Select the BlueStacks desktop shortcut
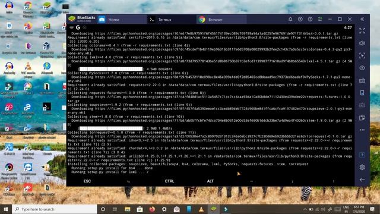 tap(46, 8)
